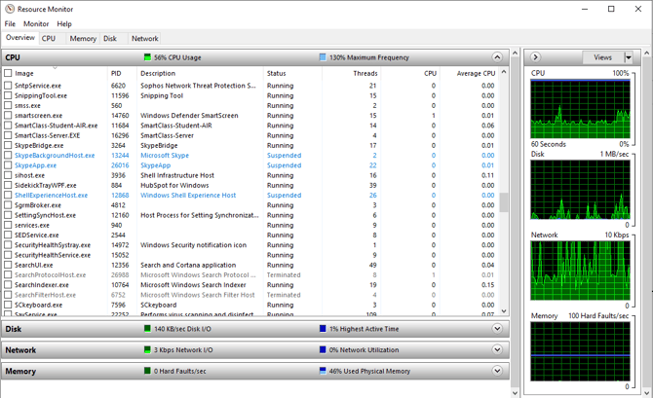Click the Views button in graph pane
Viewport: 653px width, 398px height.
pos(602,57)
